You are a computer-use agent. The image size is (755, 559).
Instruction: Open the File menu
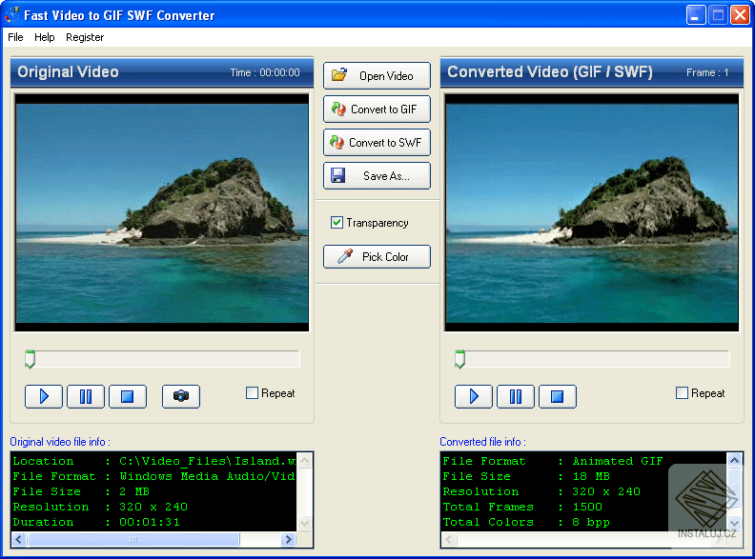pos(15,37)
